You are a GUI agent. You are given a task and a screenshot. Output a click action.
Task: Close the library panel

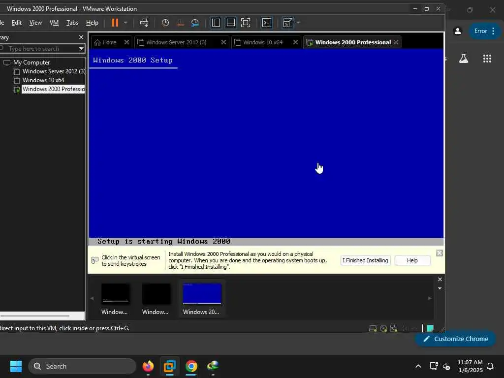point(81,37)
